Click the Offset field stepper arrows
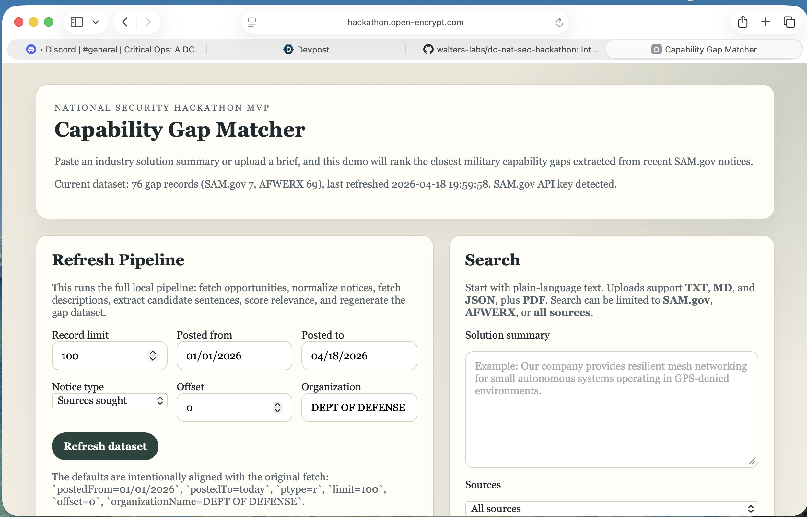 click(277, 407)
